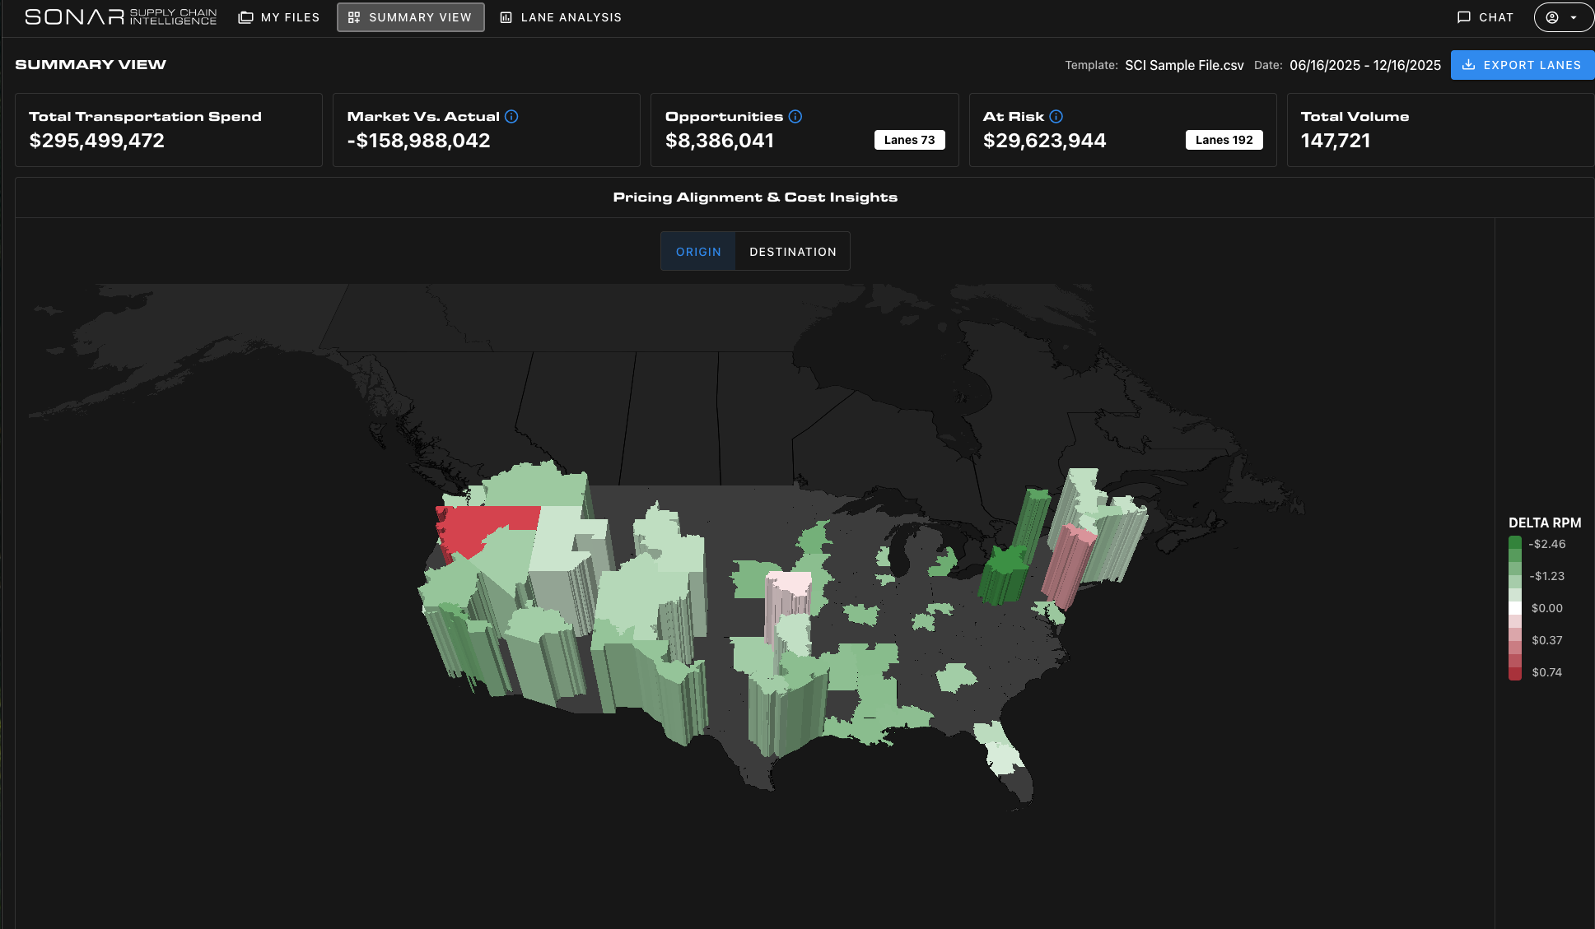Click the Opportunities info icon
The width and height of the screenshot is (1595, 929).
pos(795,117)
